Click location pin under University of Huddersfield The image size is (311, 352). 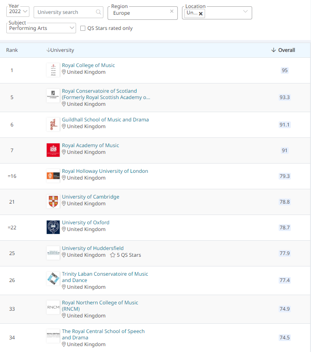coord(64,255)
